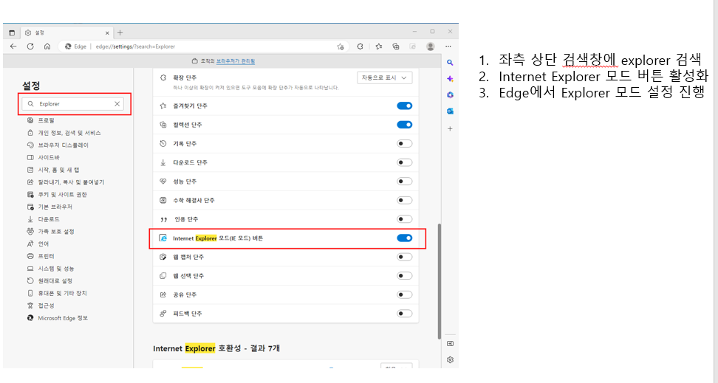Enable the 기록 단추 switch
This screenshot has width=718, height=383.
pos(404,144)
